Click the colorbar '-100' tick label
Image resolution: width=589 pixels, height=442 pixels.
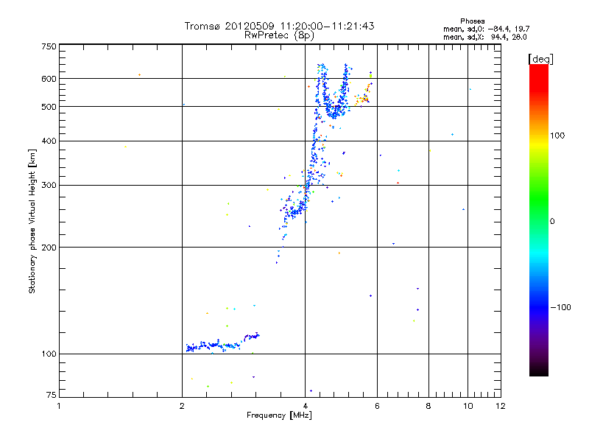click(560, 307)
